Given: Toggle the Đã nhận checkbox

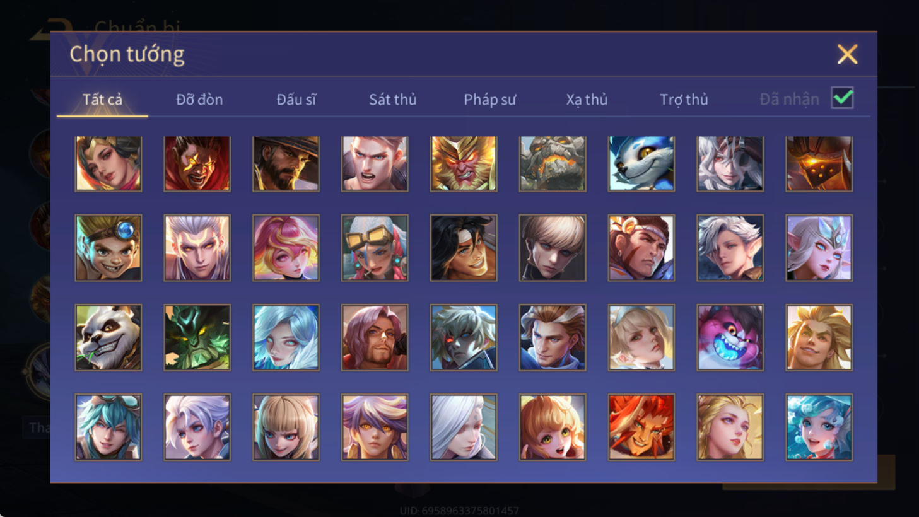Looking at the screenshot, I should pos(843,98).
